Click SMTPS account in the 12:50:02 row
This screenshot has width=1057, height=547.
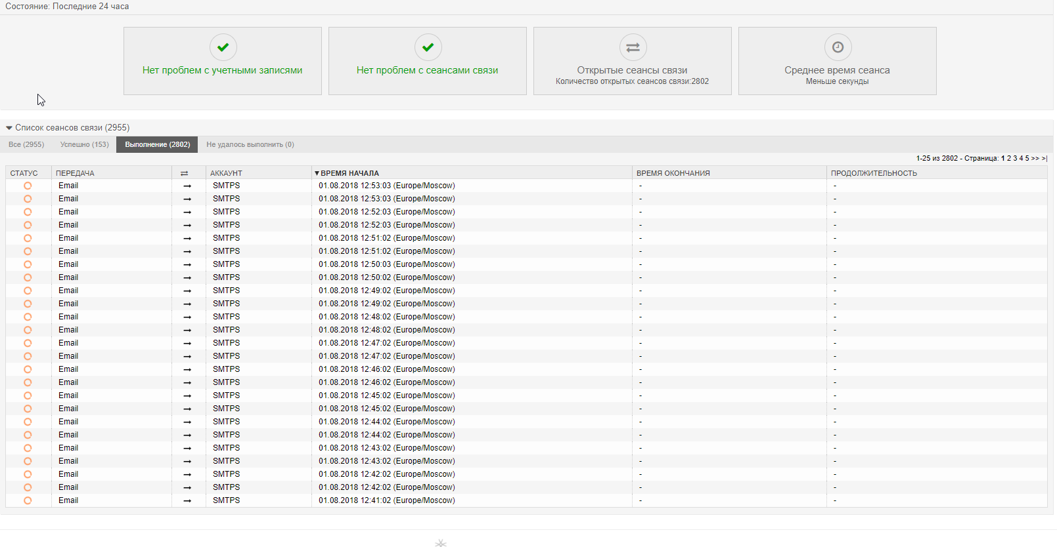226,277
